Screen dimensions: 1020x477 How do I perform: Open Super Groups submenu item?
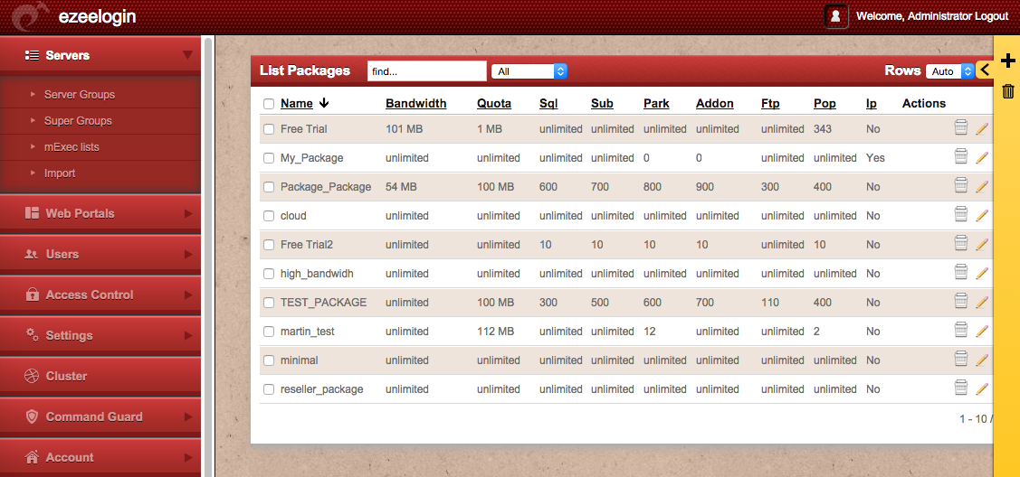[78, 121]
